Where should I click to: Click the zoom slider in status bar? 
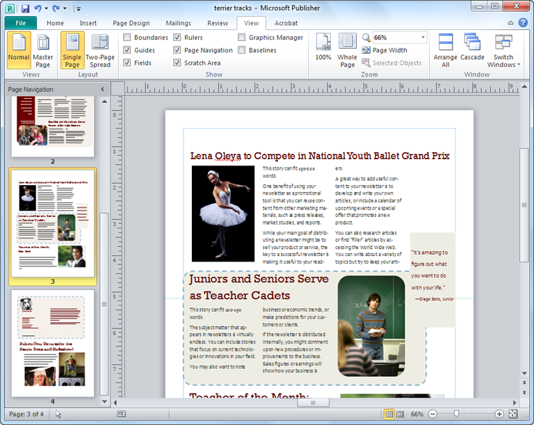click(455, 414)
